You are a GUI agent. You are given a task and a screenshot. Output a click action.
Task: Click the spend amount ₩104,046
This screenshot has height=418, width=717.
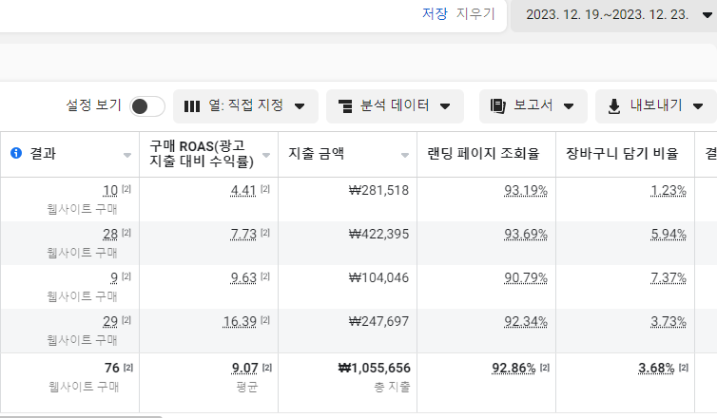[378, 277]
